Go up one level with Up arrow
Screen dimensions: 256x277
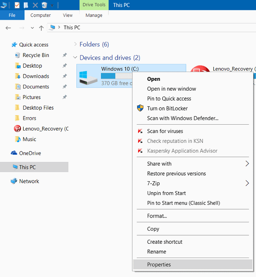click(x=41, y=28)
